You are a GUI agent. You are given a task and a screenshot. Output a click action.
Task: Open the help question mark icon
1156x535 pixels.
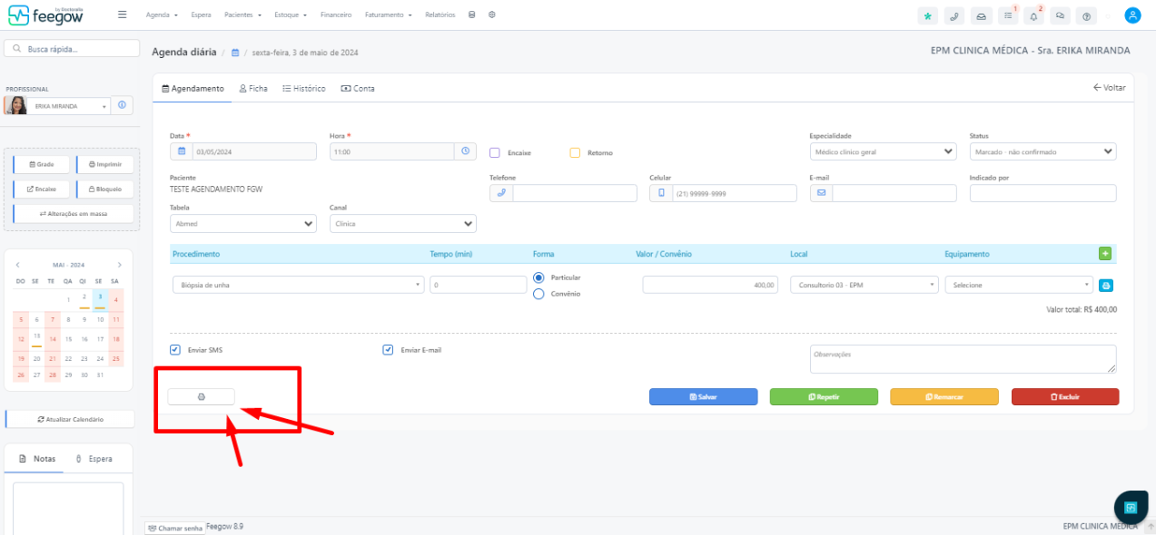pyautogui.click(x=1087, y=15)
